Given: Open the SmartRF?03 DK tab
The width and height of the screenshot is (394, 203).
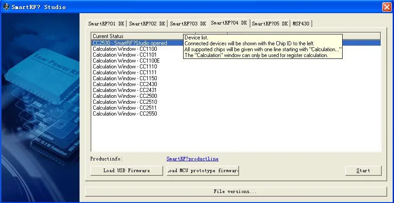Looking at the screenshot, I should [188, 24].
